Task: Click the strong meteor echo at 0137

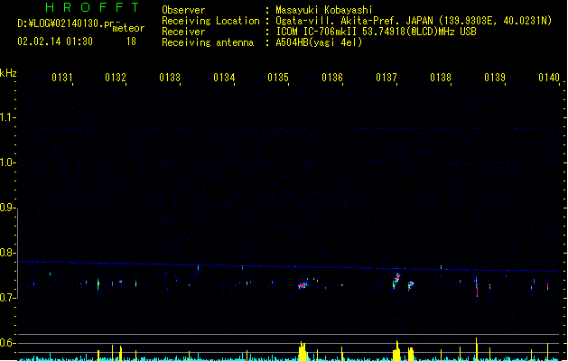Action: point(396,281)
